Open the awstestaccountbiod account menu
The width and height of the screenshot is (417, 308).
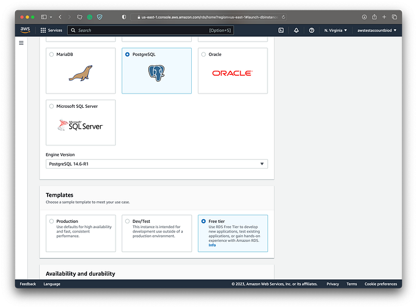click(x=376, y=30)
